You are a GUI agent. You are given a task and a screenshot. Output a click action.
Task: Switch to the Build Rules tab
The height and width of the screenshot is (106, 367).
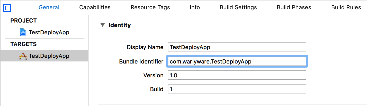346,7
